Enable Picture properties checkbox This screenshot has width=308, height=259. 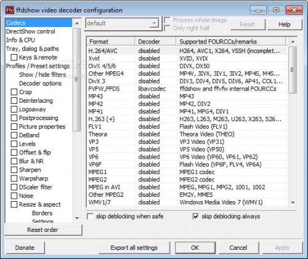(14, 127)
